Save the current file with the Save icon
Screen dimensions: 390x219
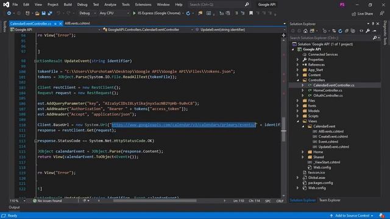tap(43, 13)
